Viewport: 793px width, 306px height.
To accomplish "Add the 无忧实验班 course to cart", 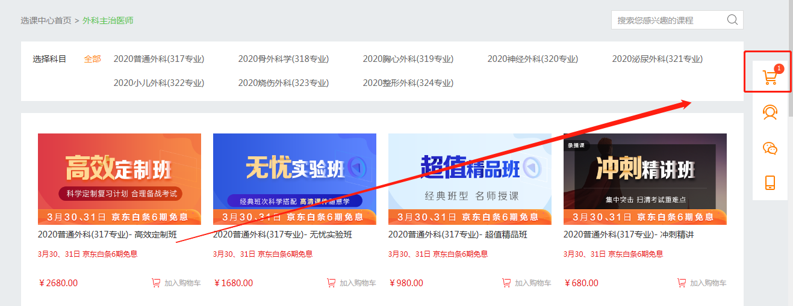I will coord(351,283).
